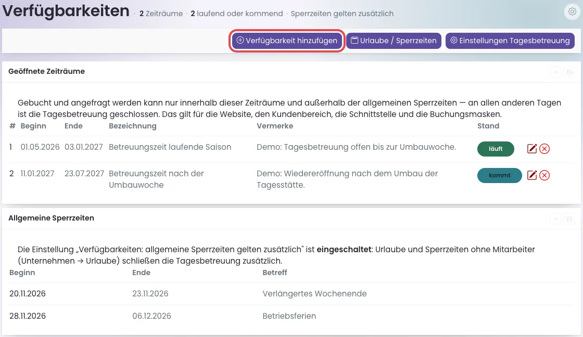Click the Bezeichnung column header
This screenshot has width=583, height=337.
pyautogui.click(x=132, y=126)
